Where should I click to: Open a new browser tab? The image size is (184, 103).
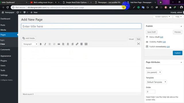tap(161, 2)
